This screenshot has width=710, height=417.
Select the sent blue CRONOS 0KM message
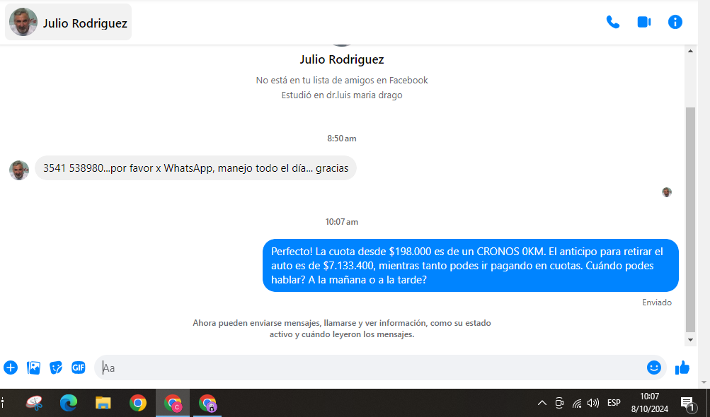(471, 266)
